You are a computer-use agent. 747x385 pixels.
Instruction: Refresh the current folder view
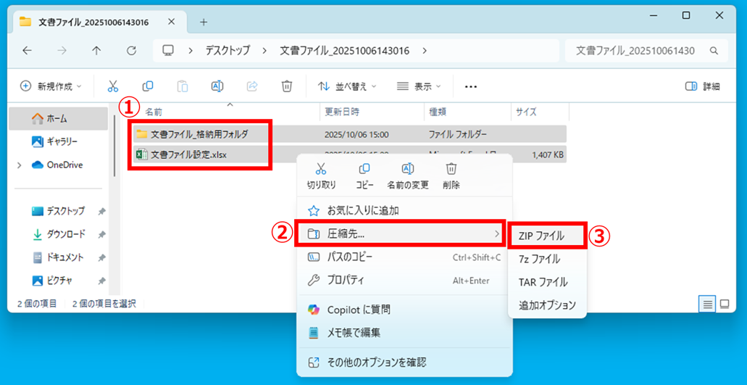tap(131, 51)
